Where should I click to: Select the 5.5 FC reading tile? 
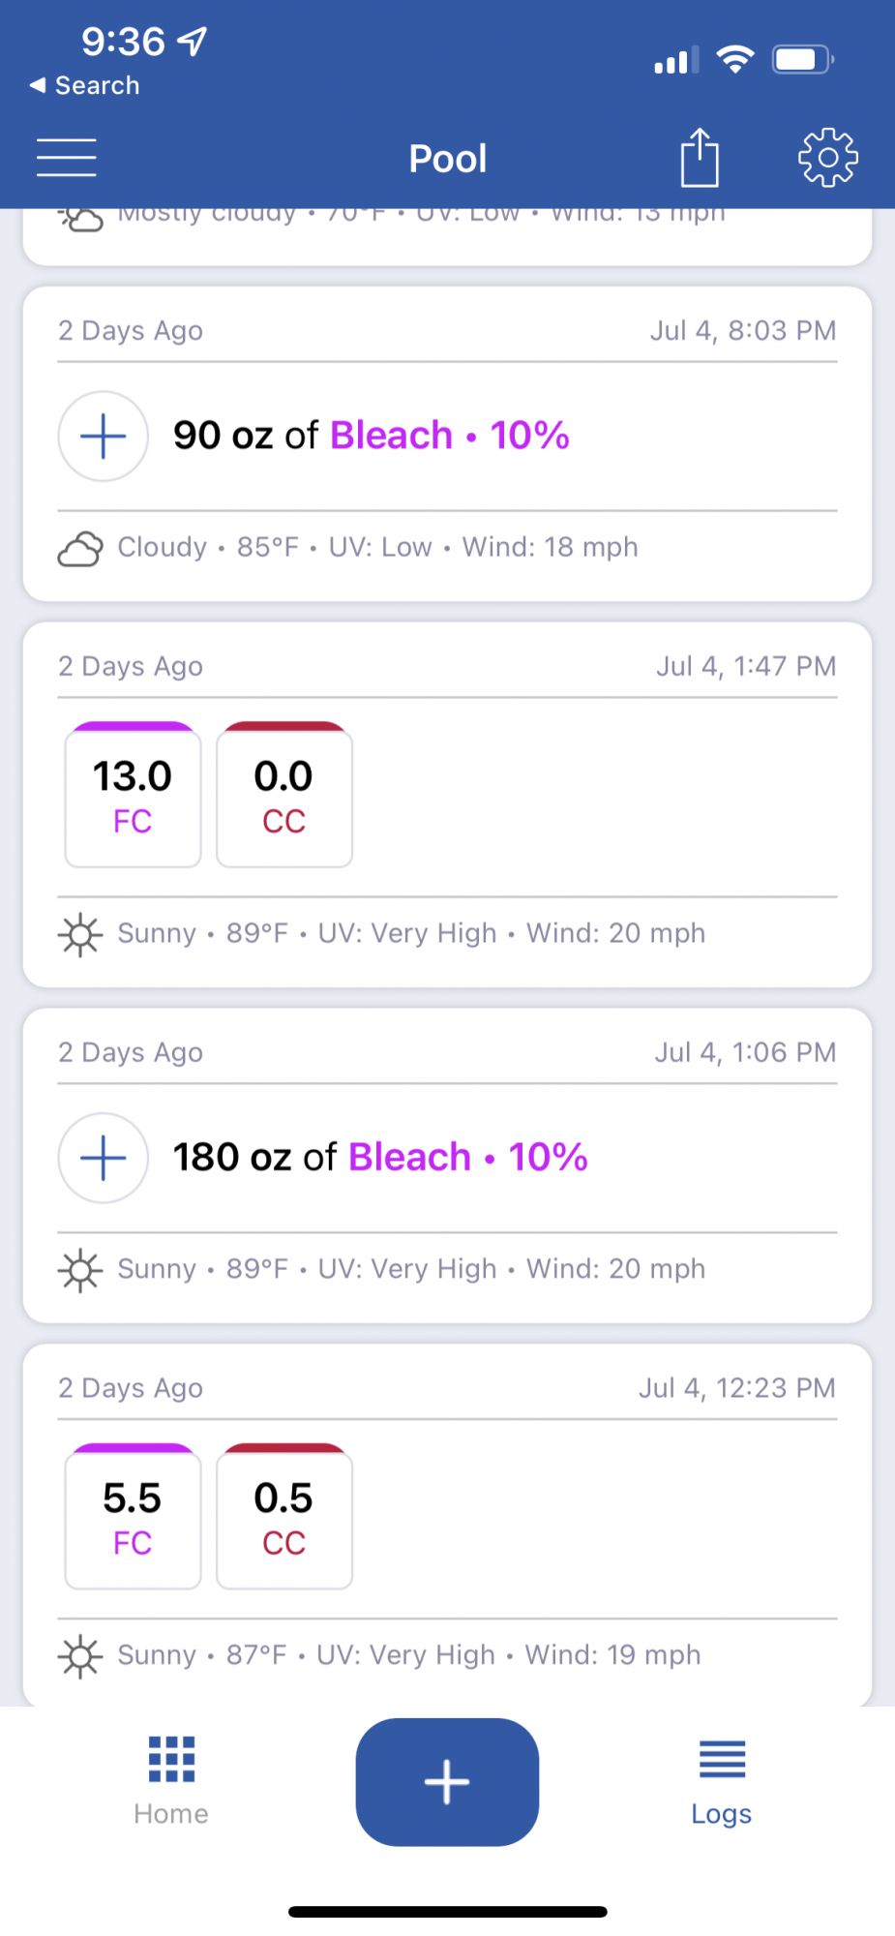point(133,1517)
